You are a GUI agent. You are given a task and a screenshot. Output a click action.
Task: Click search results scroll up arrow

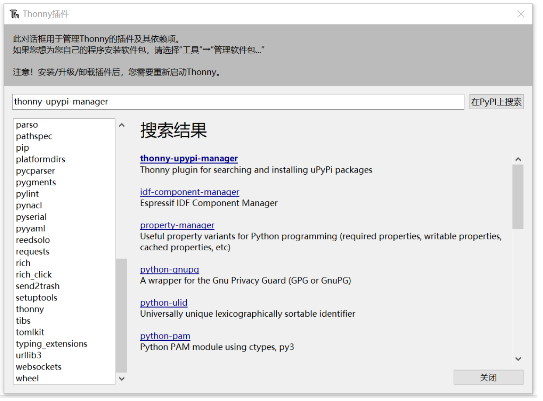point(518,159)
